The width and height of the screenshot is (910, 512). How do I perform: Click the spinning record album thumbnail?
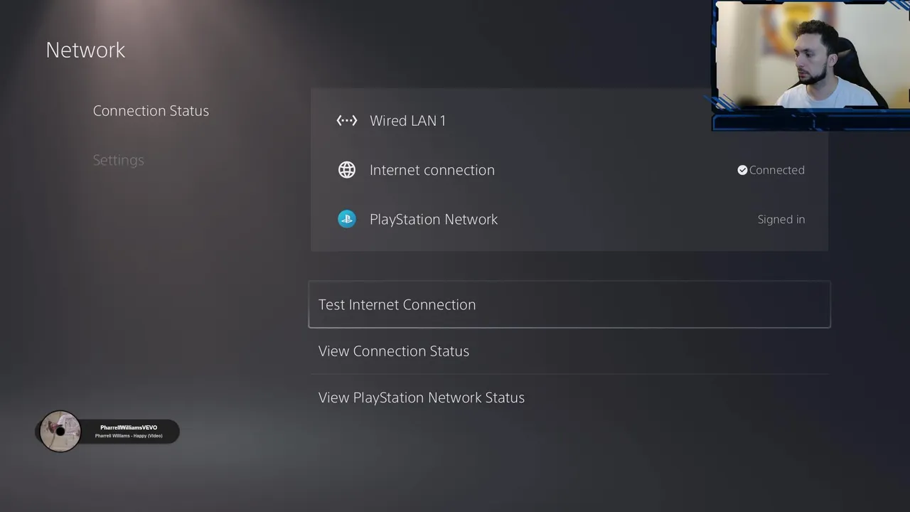point(60,431)
